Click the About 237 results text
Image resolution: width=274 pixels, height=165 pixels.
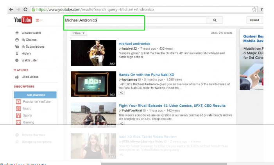(222, 33)
